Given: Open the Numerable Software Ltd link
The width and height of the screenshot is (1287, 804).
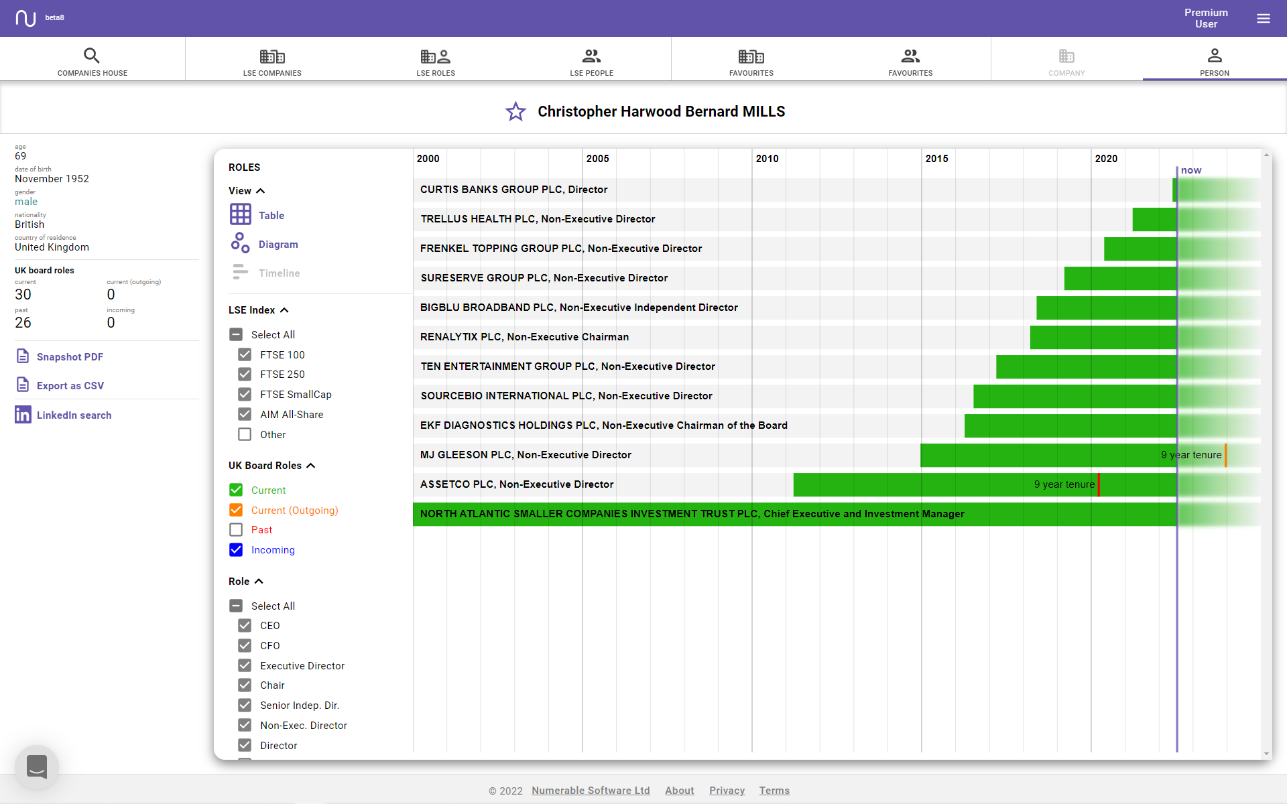Looking at the screenshot, I should point(591,791).
